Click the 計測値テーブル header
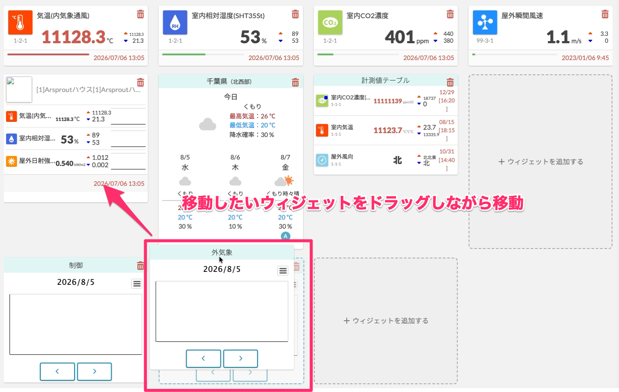The image size is (619, 392). tap(385, 80)
